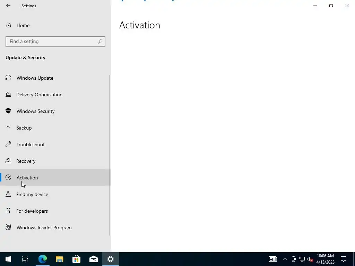The height and width of the screenshot is (266, 355).
Task: Click the Recovery icon
Action: pyautogui.click(x=8, y=161)
